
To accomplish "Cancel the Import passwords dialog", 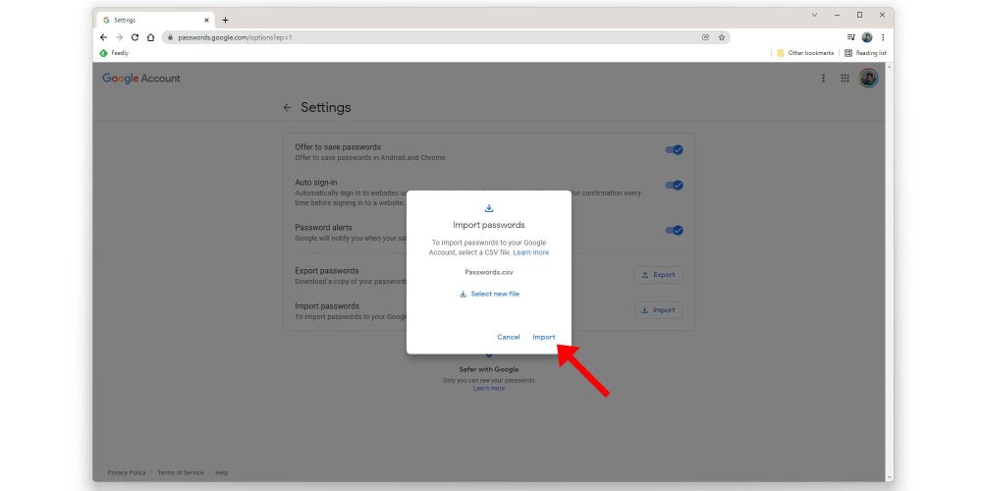I will click(x=508, y=337).
